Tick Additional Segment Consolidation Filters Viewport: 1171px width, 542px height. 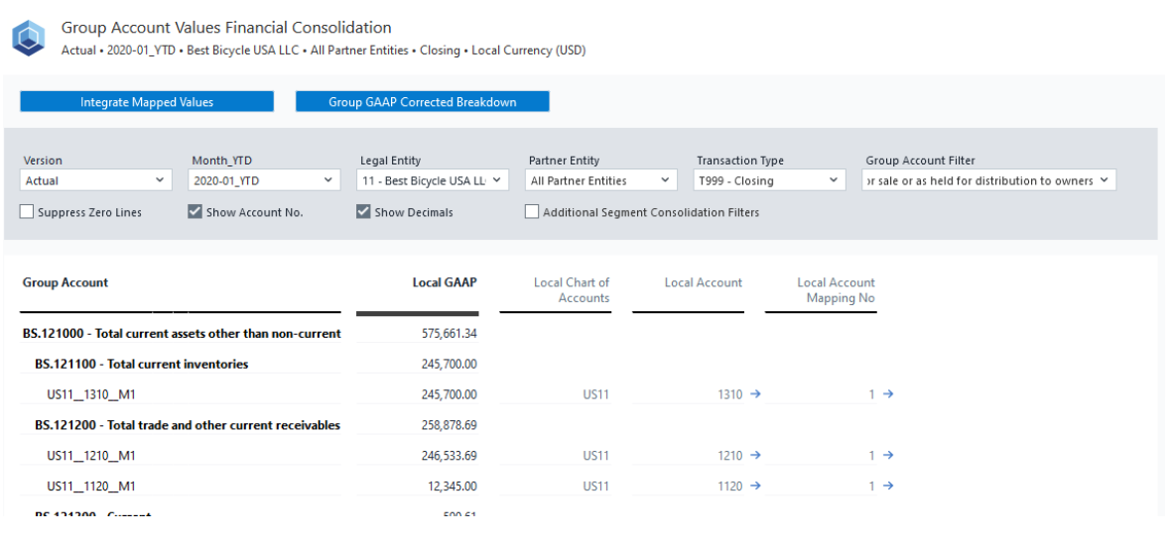click(532, 212)
